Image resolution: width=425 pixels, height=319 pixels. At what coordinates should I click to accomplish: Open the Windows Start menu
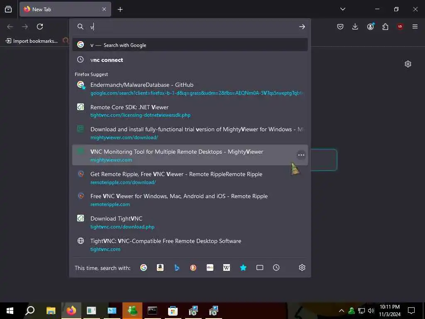[10, 311]
